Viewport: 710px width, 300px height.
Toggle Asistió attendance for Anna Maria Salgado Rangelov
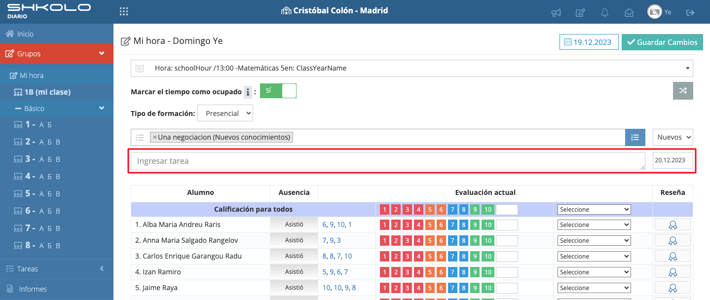294,240
